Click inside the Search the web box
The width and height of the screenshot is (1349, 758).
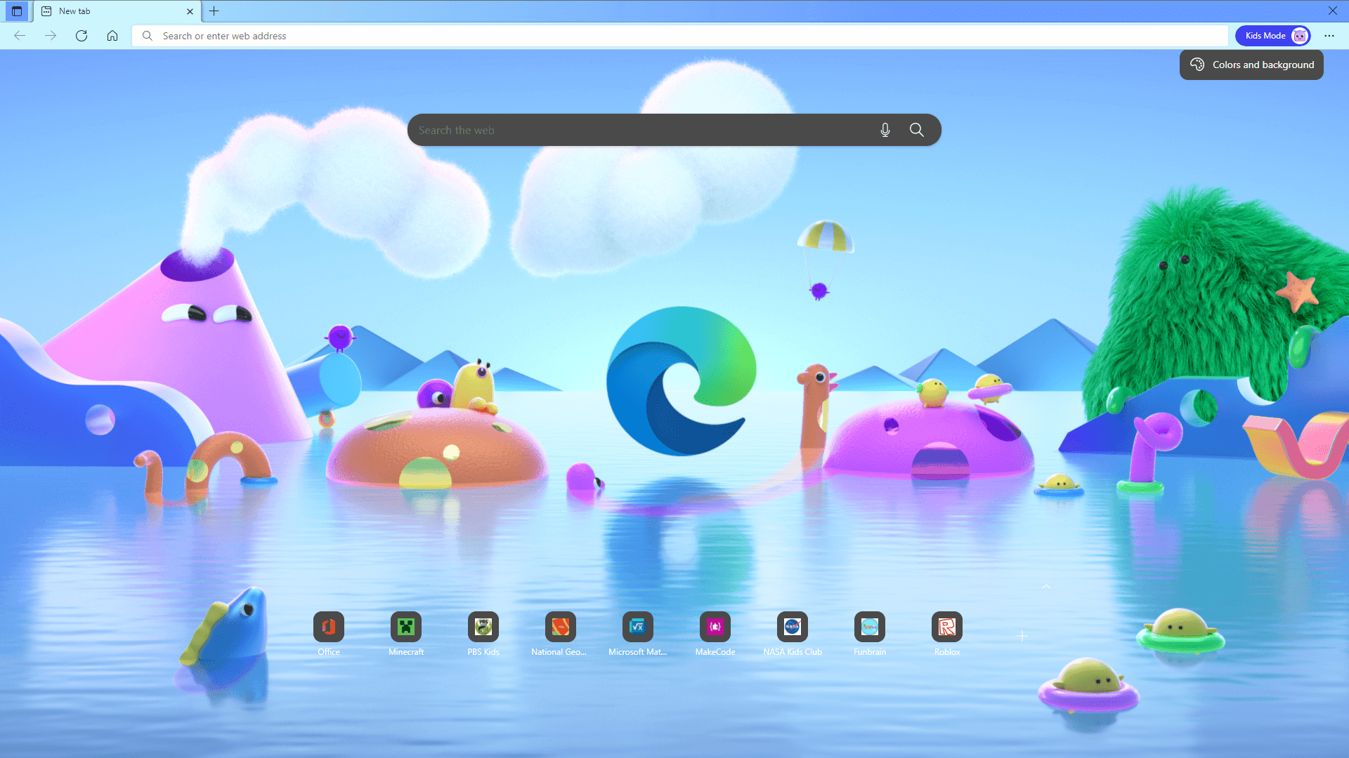tap(632, 130)
